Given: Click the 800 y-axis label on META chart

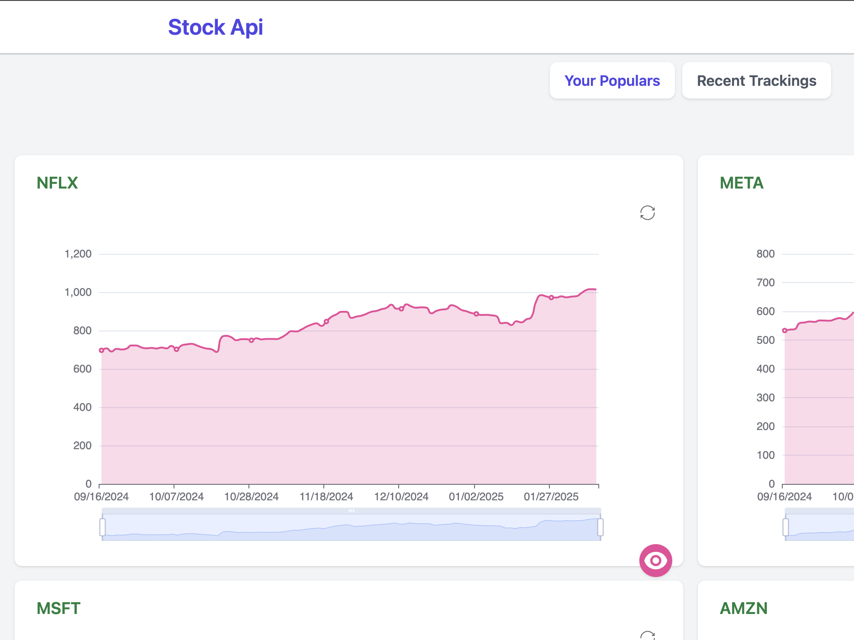Looking at the screenshot, I should tap(765, 254).
